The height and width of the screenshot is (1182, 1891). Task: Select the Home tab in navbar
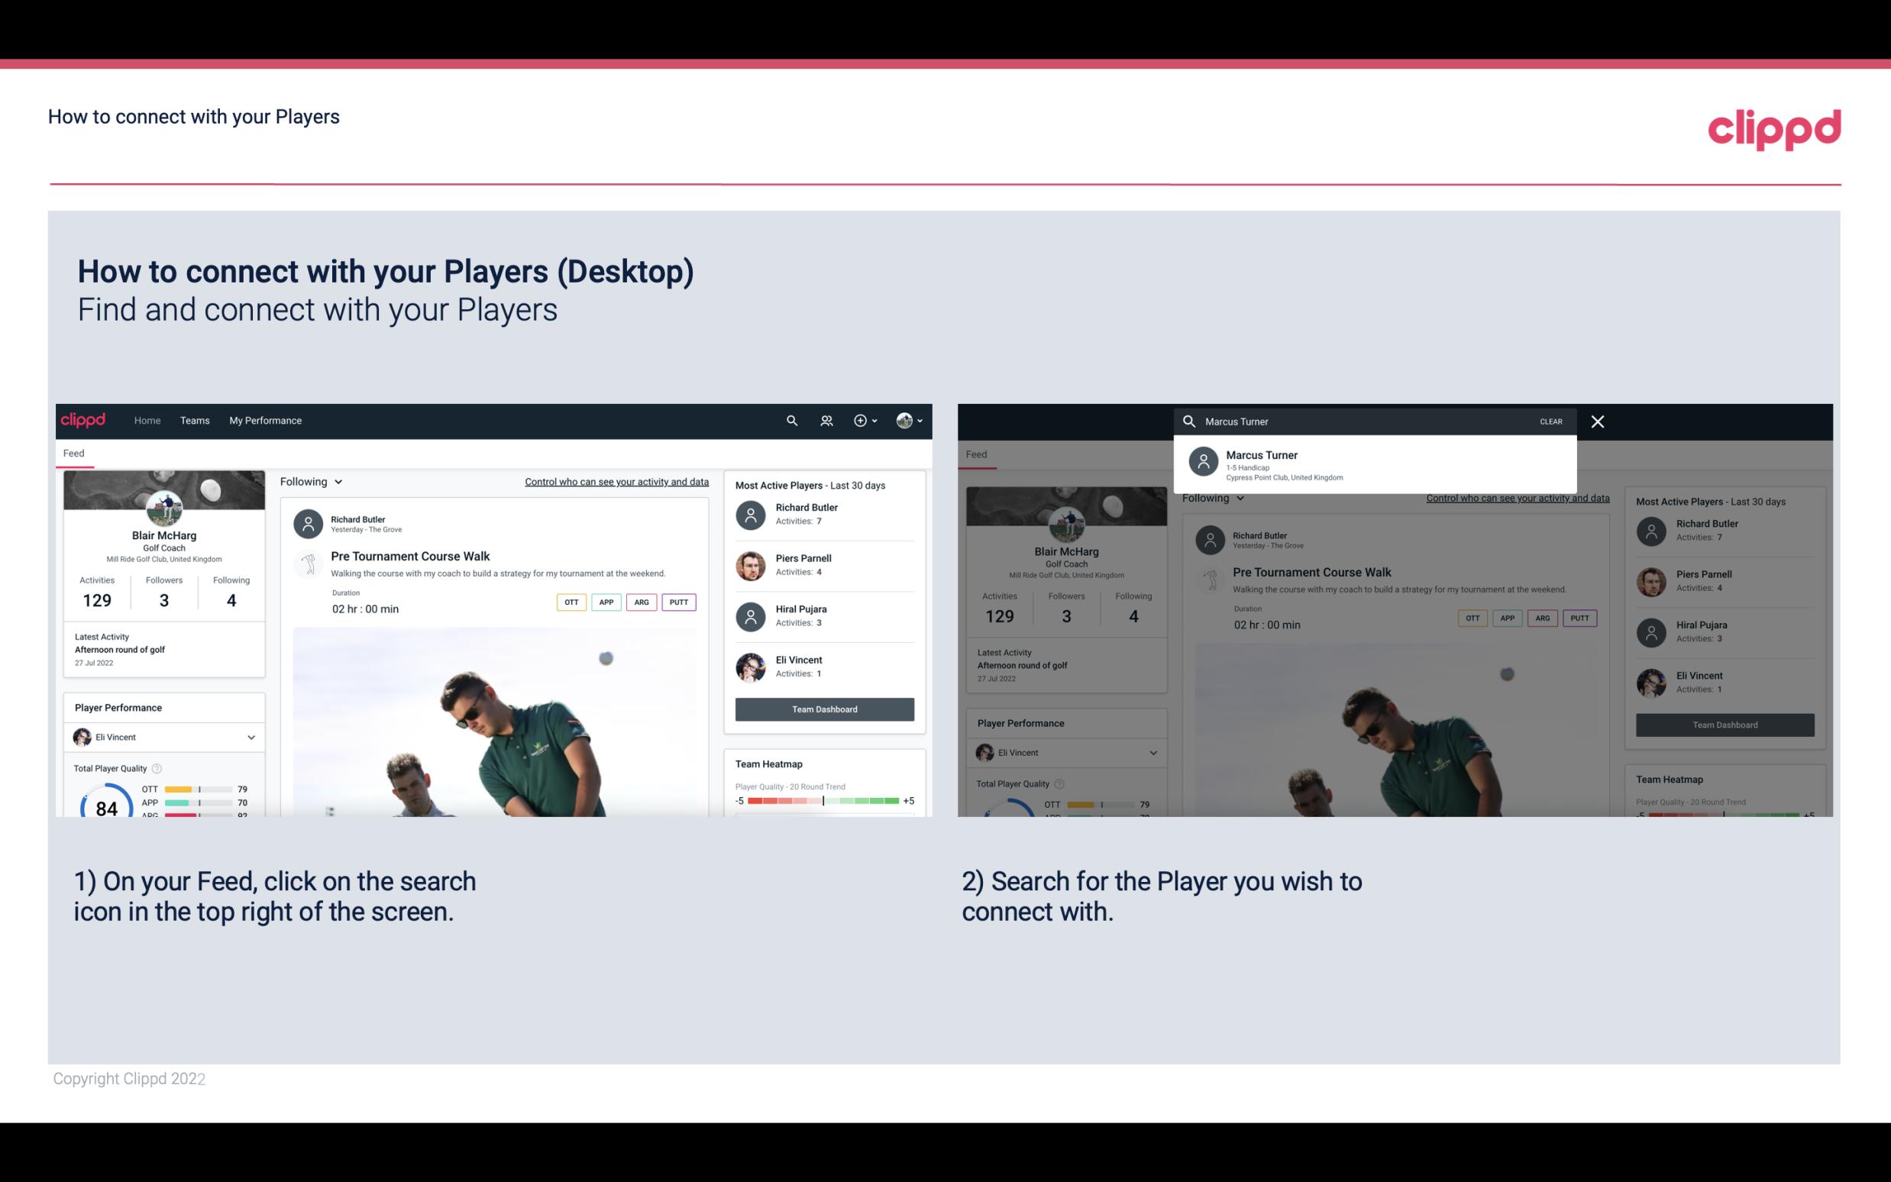pyautogui.click(x=147, y=419)
